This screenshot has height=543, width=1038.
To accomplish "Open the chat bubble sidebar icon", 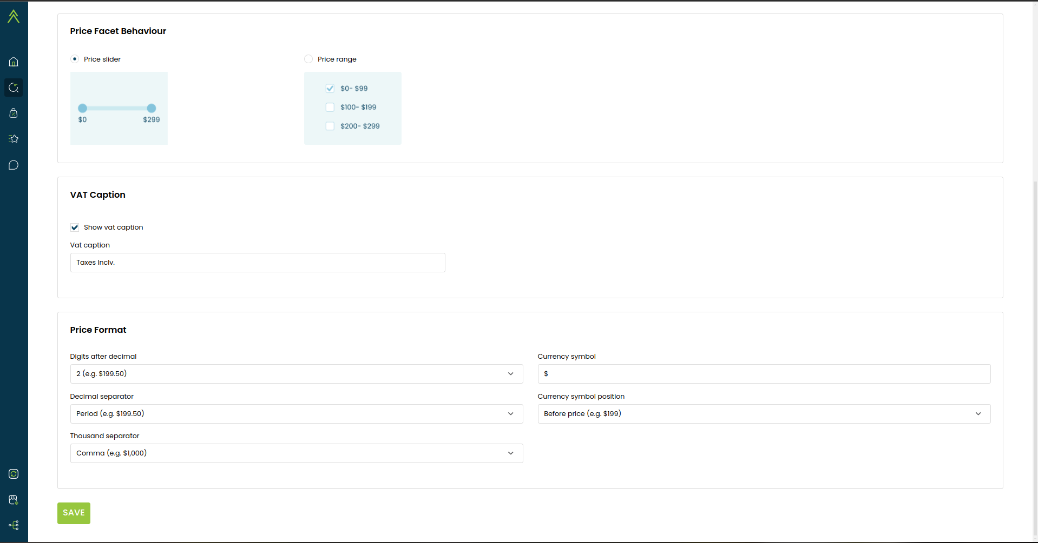I will pos(14,165).
